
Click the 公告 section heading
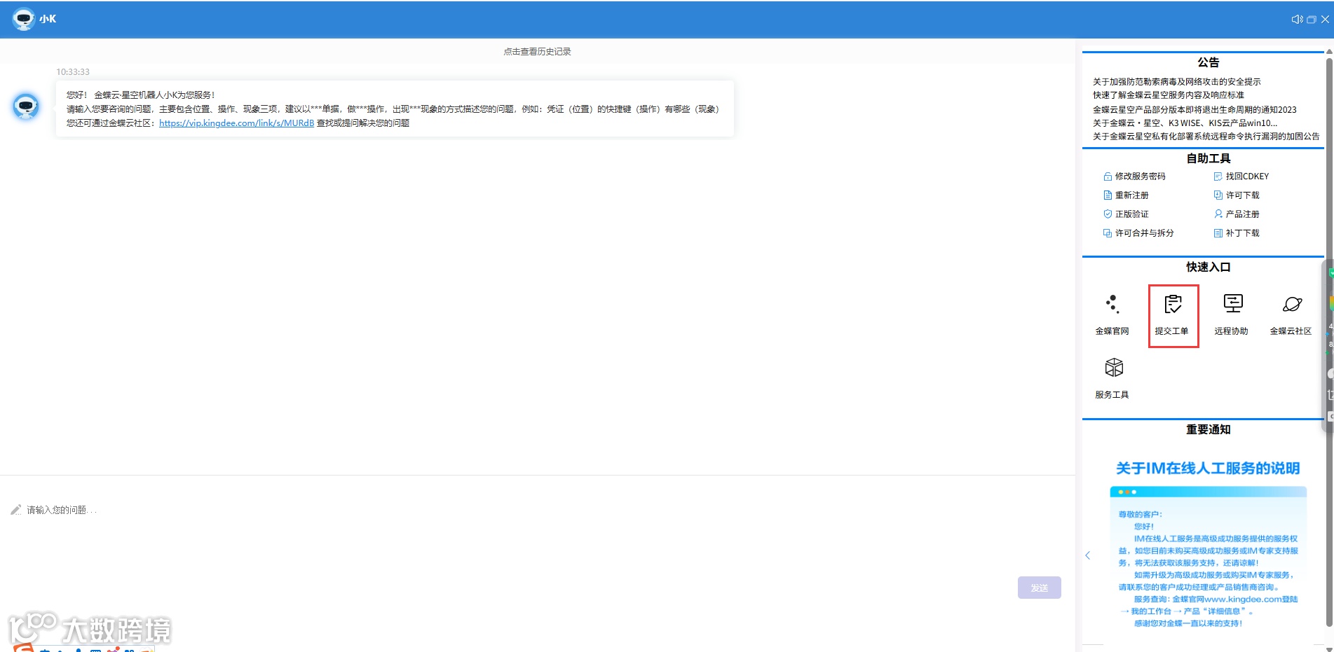click(1208, 62)
